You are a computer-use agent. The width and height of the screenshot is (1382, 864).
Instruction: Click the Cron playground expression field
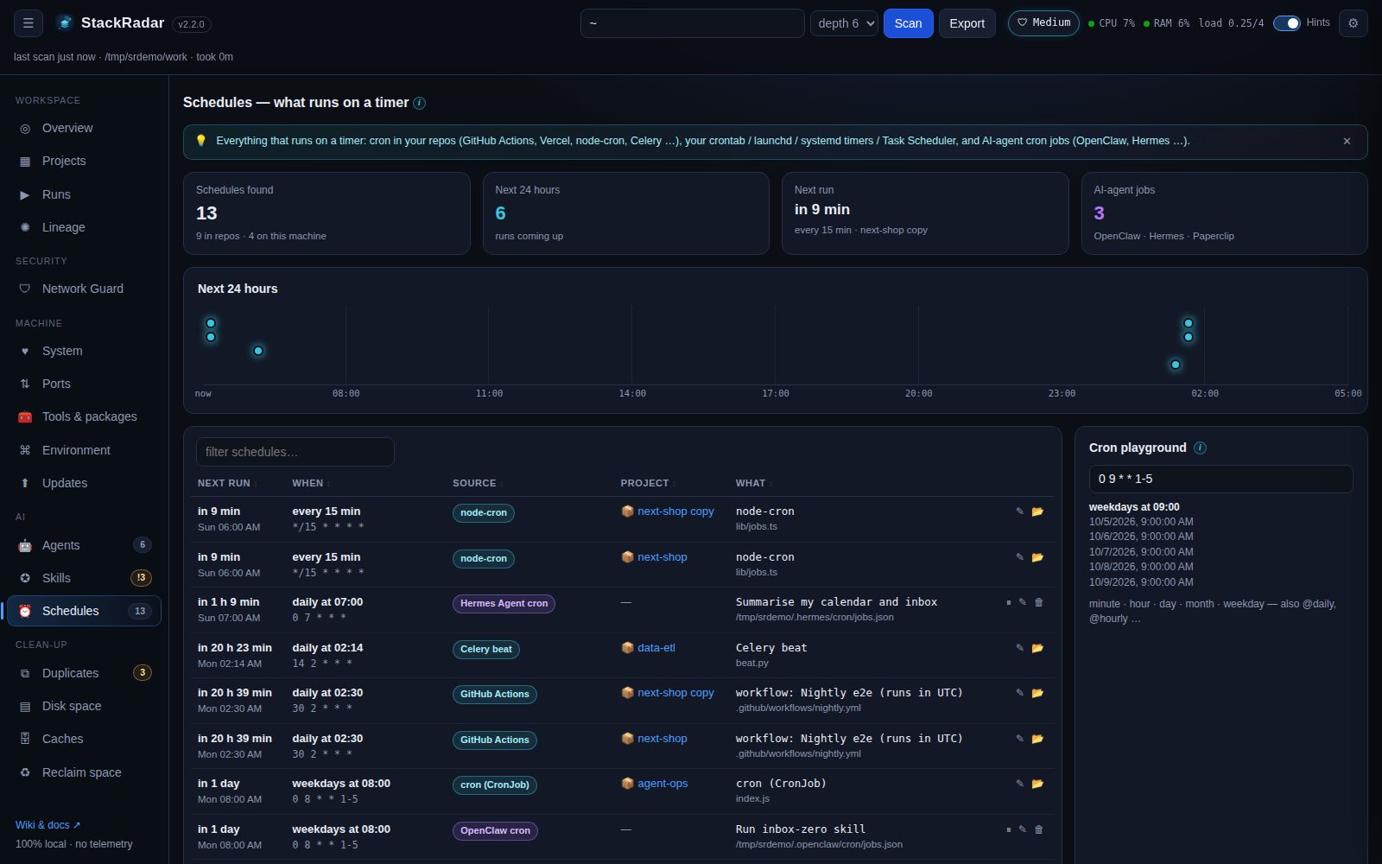point(1220,479)
